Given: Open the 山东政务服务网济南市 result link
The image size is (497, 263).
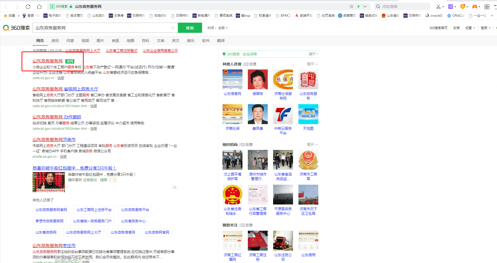Looking at the screenshot, I should tap(54, 139).
